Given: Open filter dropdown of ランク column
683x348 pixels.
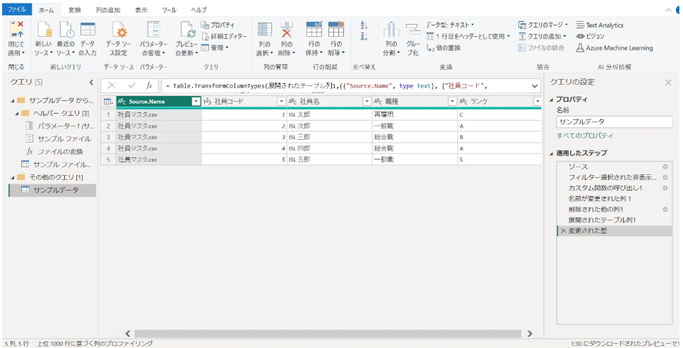Looking at the screenshot, I should coord(537,102).
